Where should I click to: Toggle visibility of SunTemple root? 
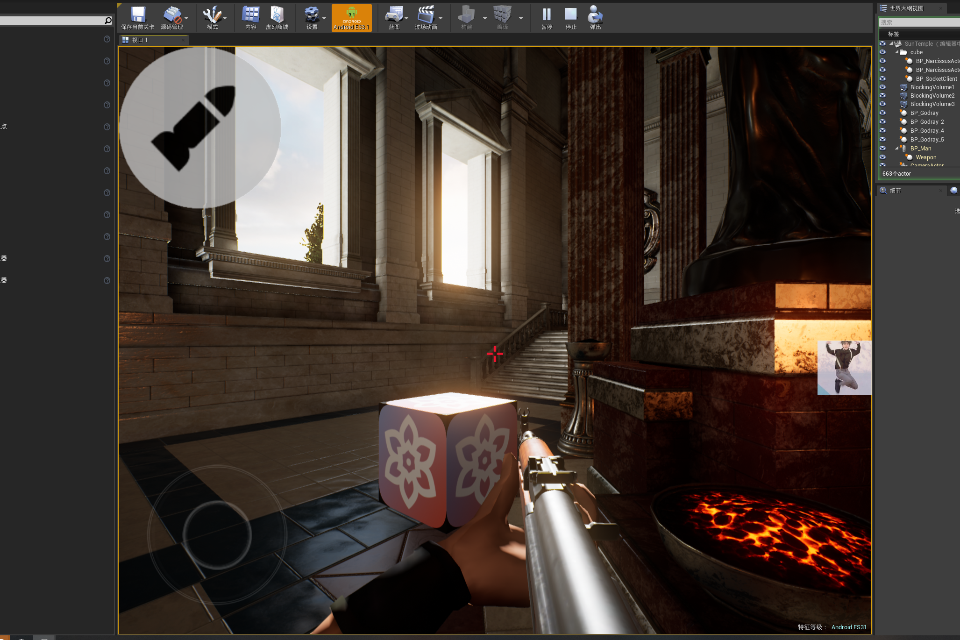pyautogui.click(x=882, y=43)
